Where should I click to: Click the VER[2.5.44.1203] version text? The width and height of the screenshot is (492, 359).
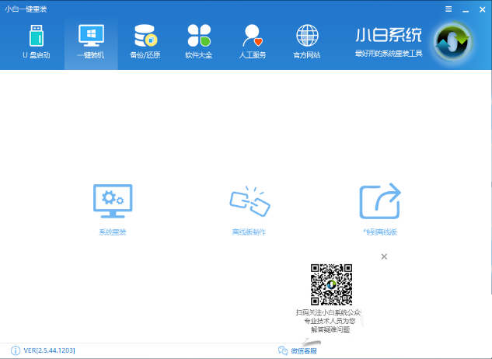[x=51, y=350]
